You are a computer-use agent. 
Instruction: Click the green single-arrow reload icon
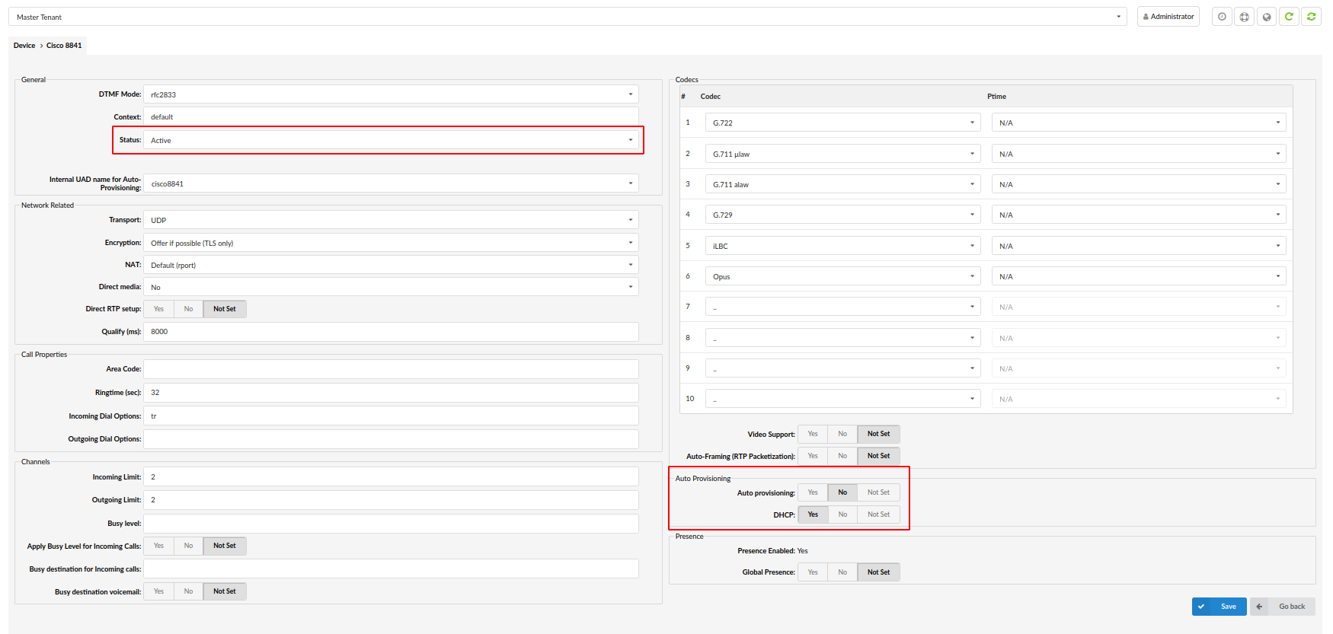1289,17
